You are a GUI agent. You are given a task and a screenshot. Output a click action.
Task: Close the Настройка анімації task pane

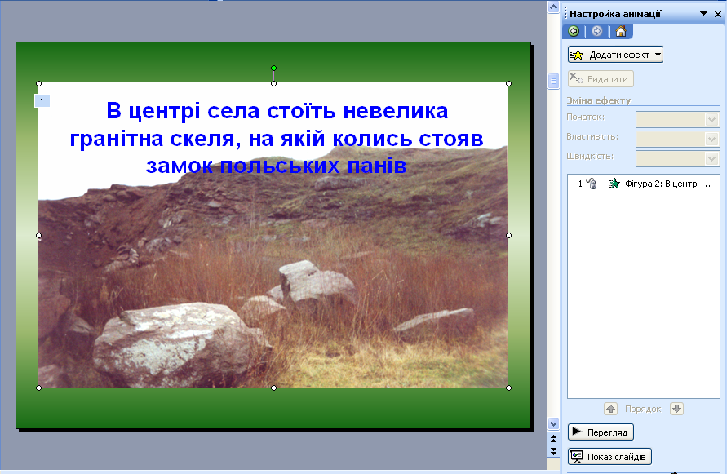(718, 14)
